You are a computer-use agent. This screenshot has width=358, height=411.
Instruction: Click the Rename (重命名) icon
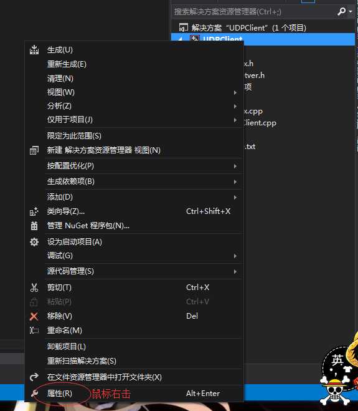click(34, 331)
